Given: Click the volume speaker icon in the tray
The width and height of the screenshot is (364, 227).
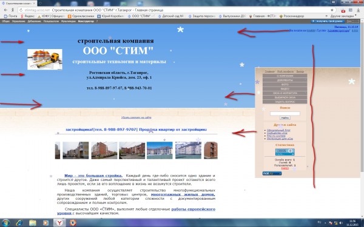Looking at the screenshot, I should click(x=340, y=223).
